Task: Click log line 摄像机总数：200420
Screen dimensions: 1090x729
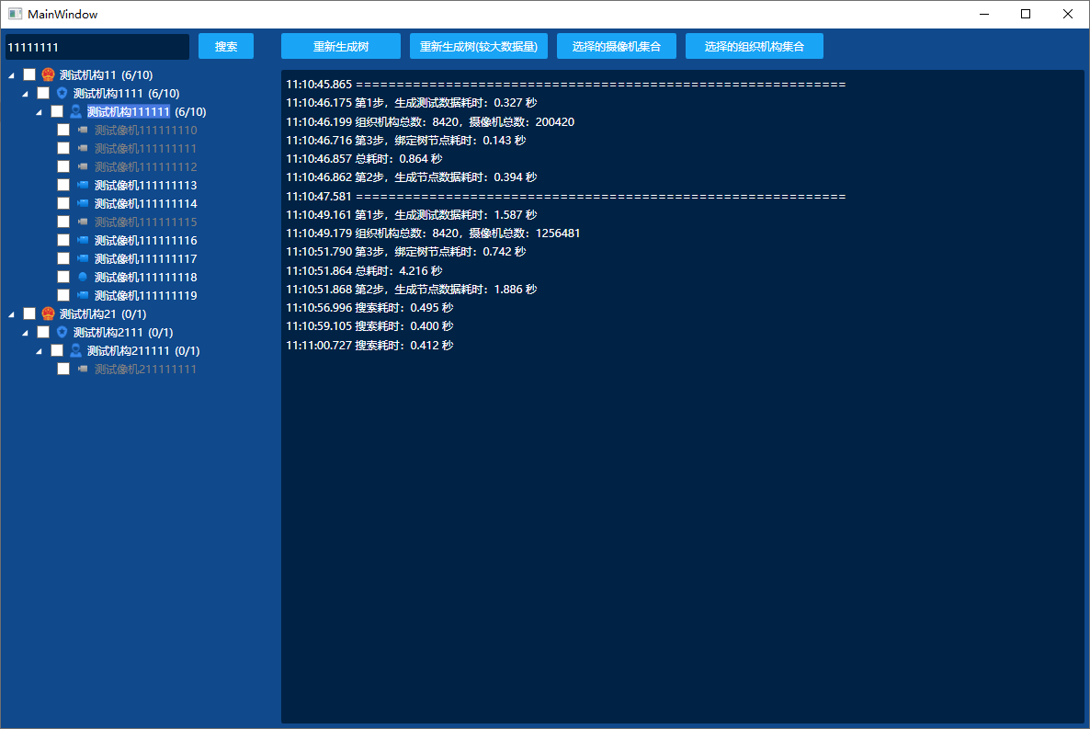Action: (x=430, y=121)
